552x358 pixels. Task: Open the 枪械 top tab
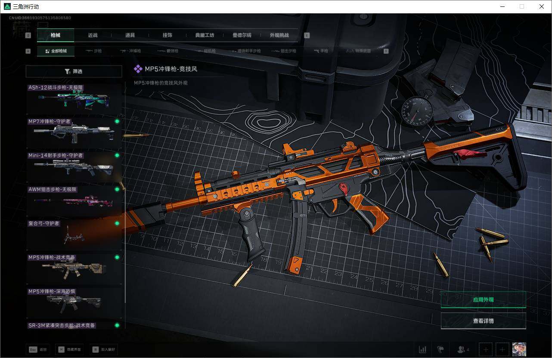point(56,35)
